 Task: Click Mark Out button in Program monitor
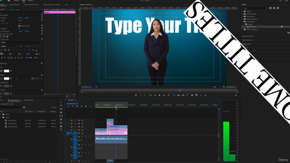coord(145,95)
